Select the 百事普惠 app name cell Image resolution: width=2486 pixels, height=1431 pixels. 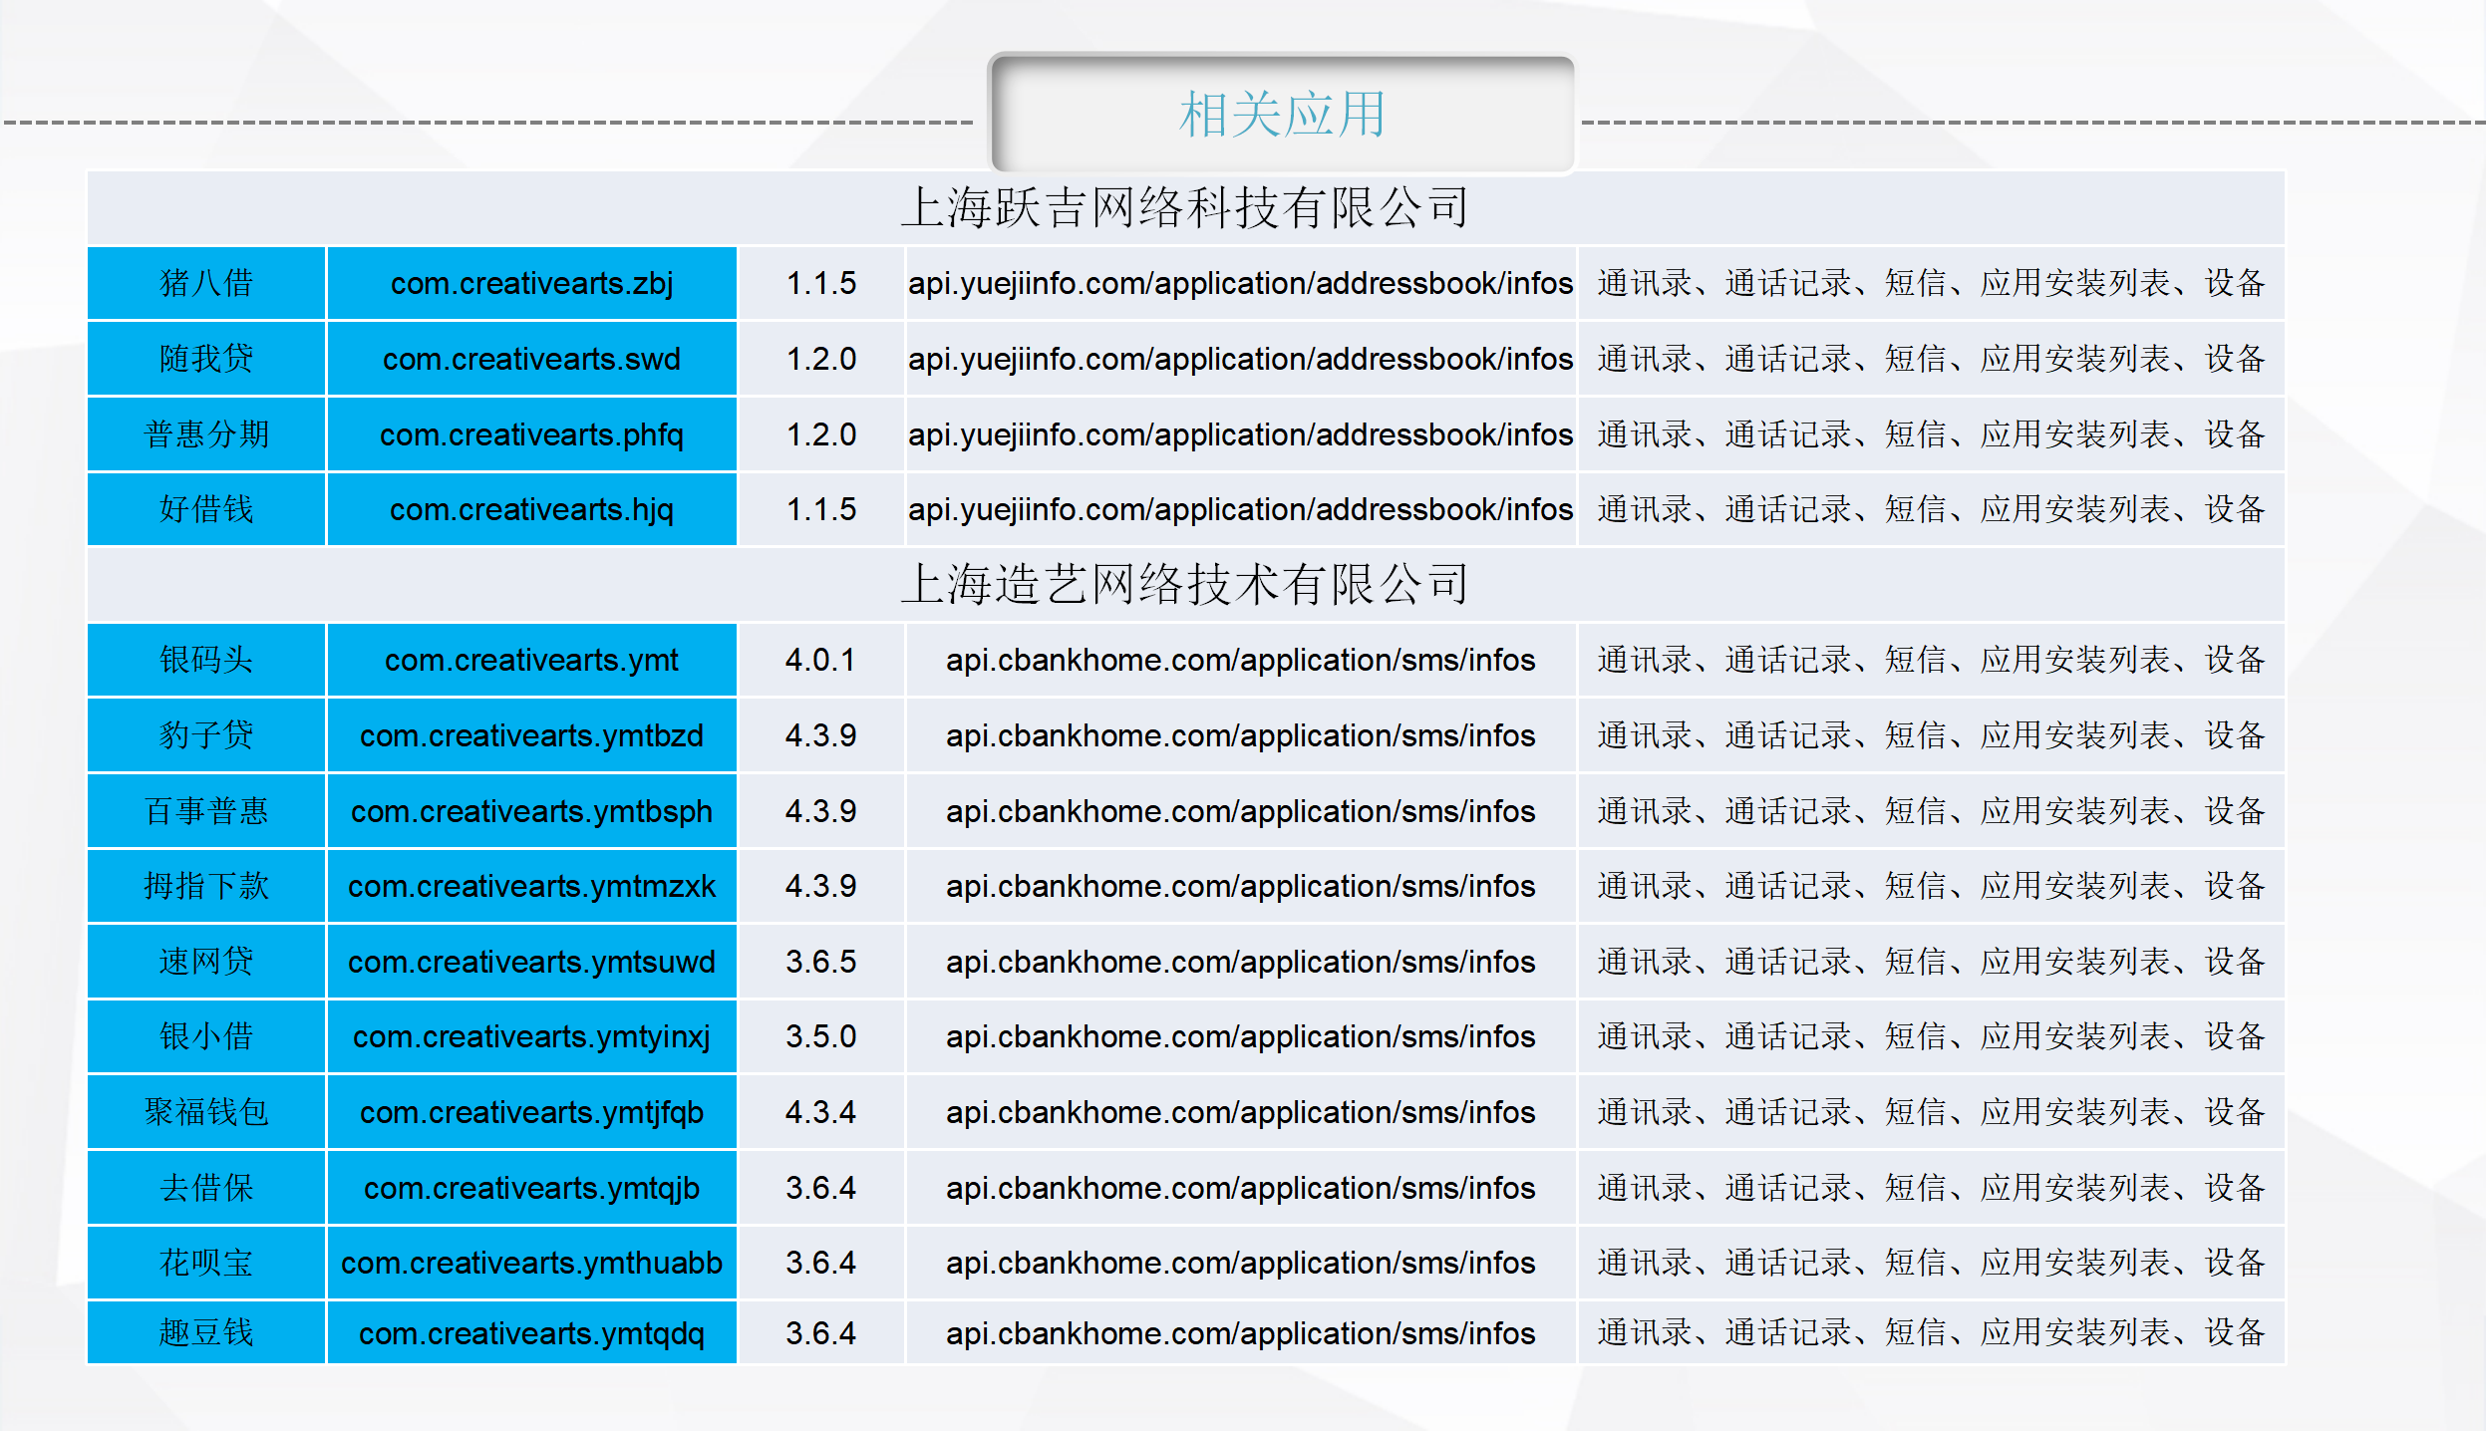(x=206, y=811)
